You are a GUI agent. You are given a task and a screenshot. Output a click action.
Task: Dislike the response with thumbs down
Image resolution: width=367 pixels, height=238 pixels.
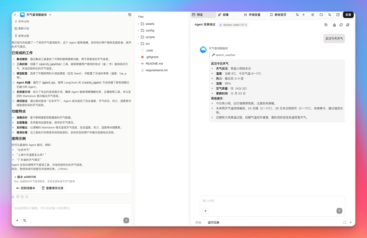click(x=17, y=197)
